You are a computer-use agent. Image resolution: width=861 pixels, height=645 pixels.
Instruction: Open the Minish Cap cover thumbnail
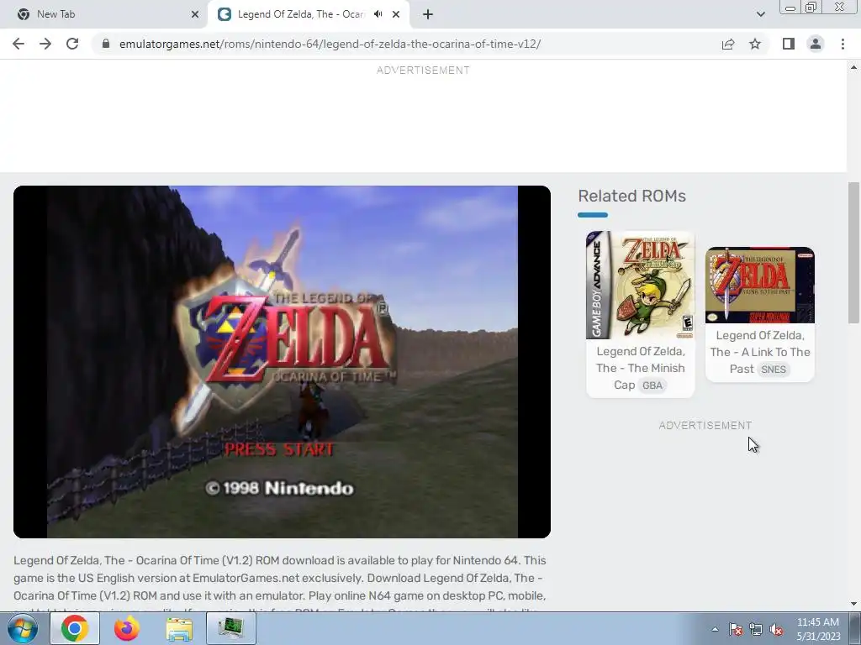[x=640, y=286]
